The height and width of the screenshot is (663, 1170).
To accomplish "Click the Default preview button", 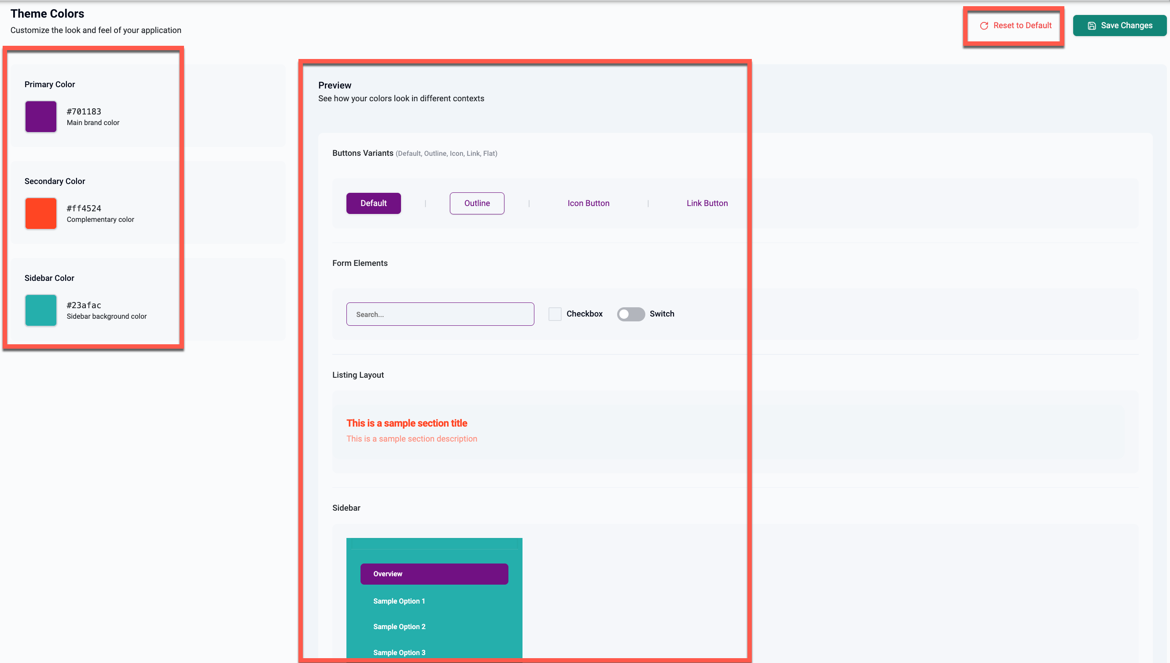I will (373, 203).
